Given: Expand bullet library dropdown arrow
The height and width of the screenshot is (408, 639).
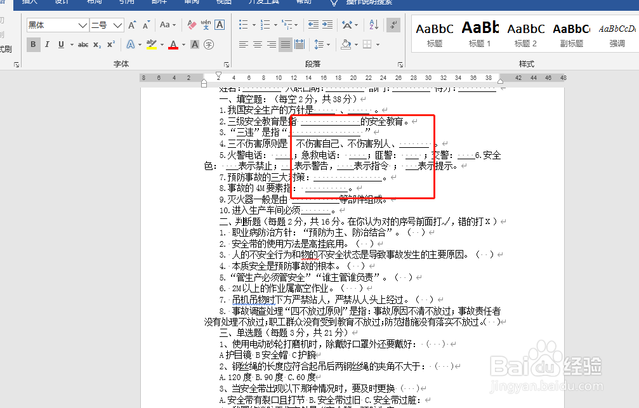Looking at the screenshot, I should coord(254,25).
